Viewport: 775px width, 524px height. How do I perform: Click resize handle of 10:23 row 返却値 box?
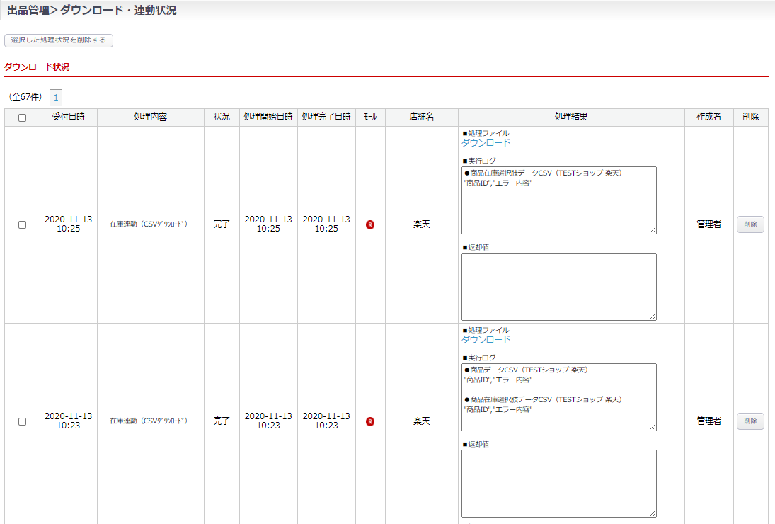pyautogui.click(x=652, y=513)
